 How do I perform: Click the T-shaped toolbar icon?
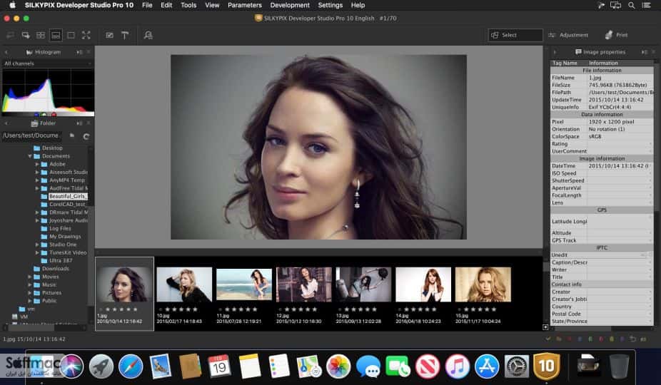coord(125,36)
